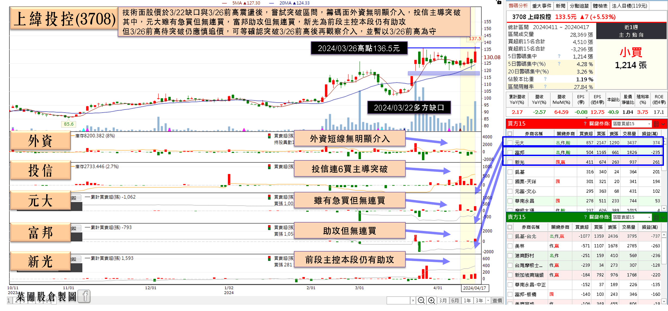Click the help question mark in 賣方15 header
The height and width of the screenshot is (311, 668).
[x=585, y=217]
